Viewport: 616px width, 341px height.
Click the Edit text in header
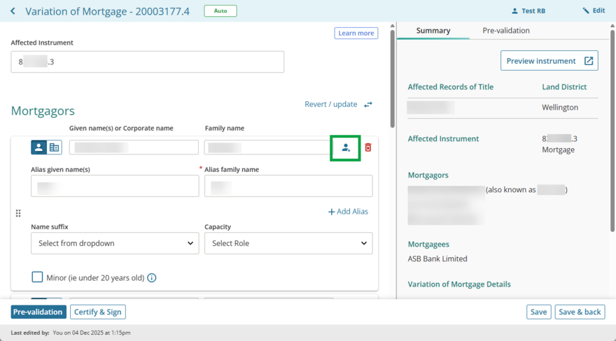(598, 10)
